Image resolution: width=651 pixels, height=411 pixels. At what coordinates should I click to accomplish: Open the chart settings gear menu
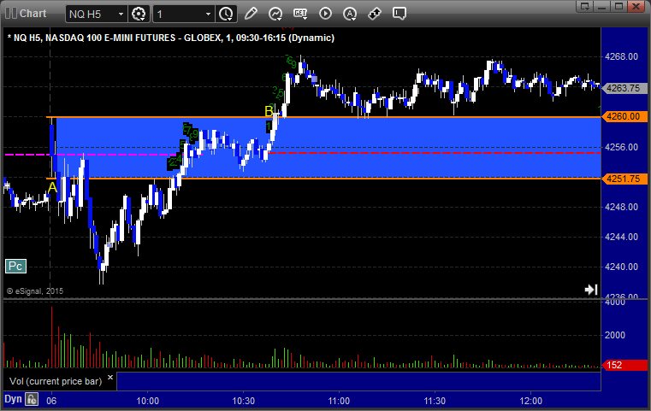[139, 14]
